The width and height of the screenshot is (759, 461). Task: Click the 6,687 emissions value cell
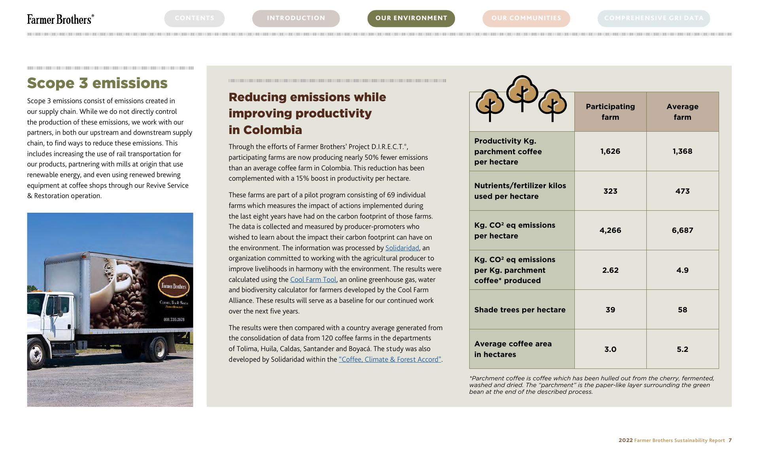point(682,230)
